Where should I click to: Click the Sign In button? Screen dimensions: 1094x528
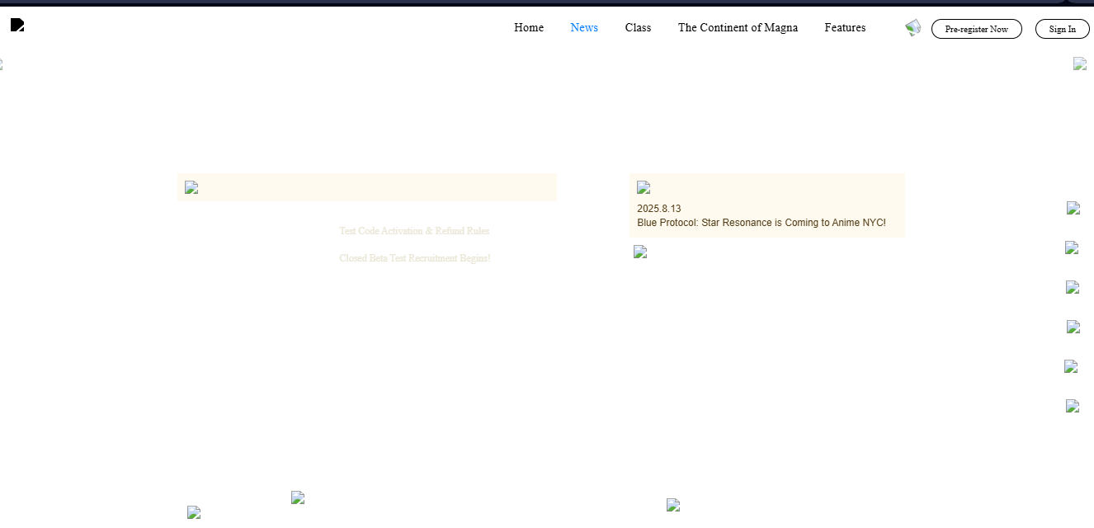pos(1063,29)
